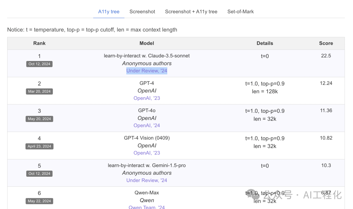
Task: Click the score 22.5
Action: (326, 56)
